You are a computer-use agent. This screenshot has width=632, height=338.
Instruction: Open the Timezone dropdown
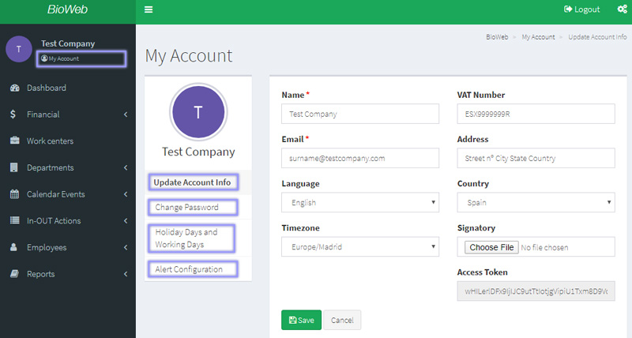359,247
